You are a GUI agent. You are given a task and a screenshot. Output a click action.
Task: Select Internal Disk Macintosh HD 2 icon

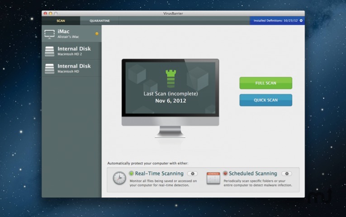49,51
